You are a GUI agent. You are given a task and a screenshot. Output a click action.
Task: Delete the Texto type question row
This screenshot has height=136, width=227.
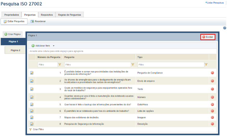point(212,89)
